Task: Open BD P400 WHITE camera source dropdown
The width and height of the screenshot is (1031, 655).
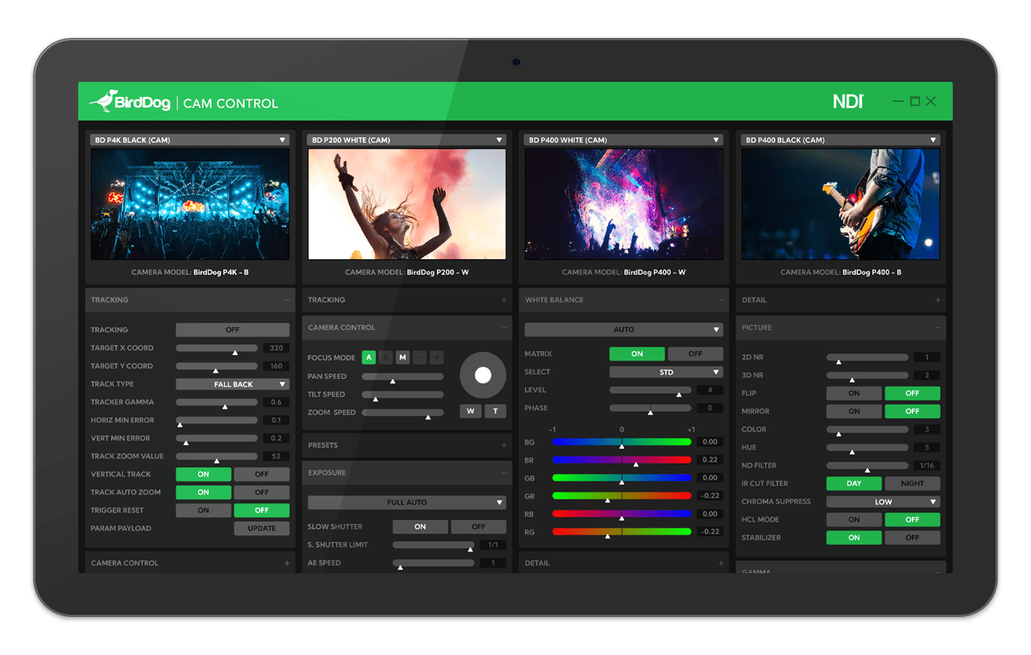Action: pos(624,140)
